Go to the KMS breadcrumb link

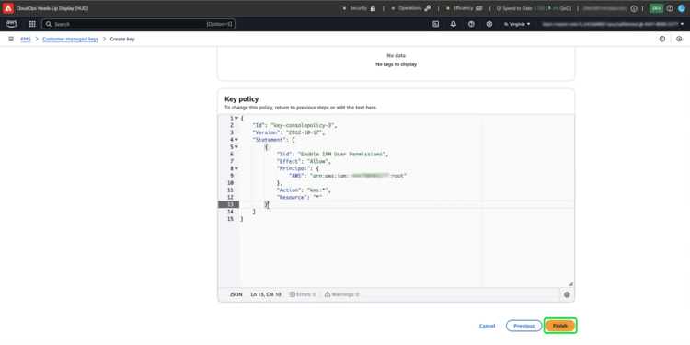click(x=26, y=40)
